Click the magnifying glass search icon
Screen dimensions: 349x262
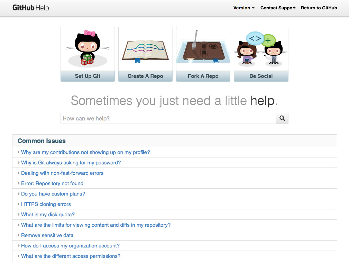(x=282, y=118)
